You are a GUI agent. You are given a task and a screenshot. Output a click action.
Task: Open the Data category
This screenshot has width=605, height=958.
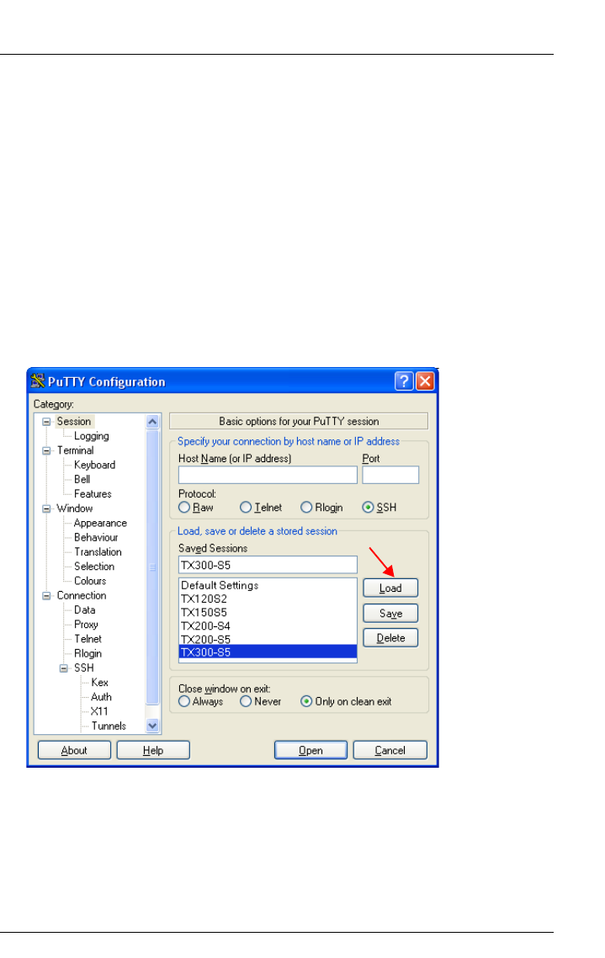[x=84, y=609]
